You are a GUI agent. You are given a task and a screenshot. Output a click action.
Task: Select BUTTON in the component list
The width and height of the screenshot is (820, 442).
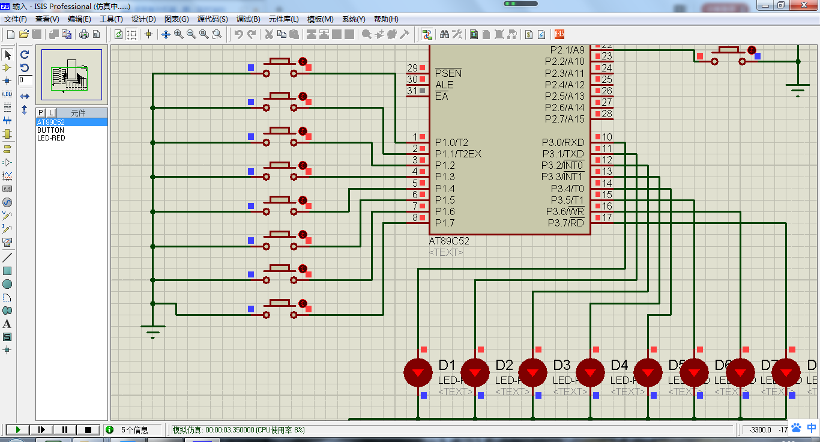pyautogui.click(x=50, y=130)
